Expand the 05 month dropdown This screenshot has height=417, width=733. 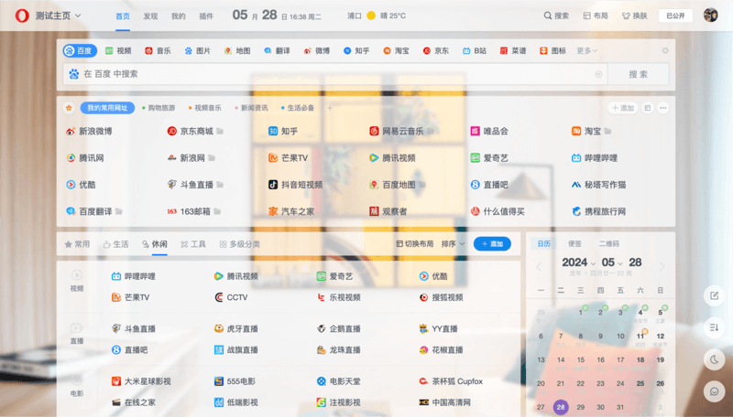point(612,262)
